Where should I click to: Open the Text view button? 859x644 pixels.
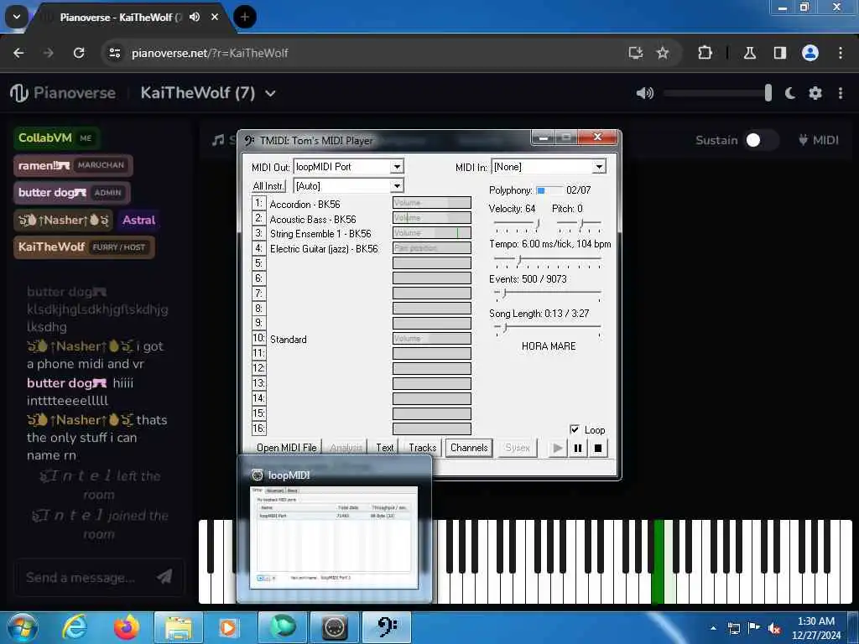coord(384,448)
